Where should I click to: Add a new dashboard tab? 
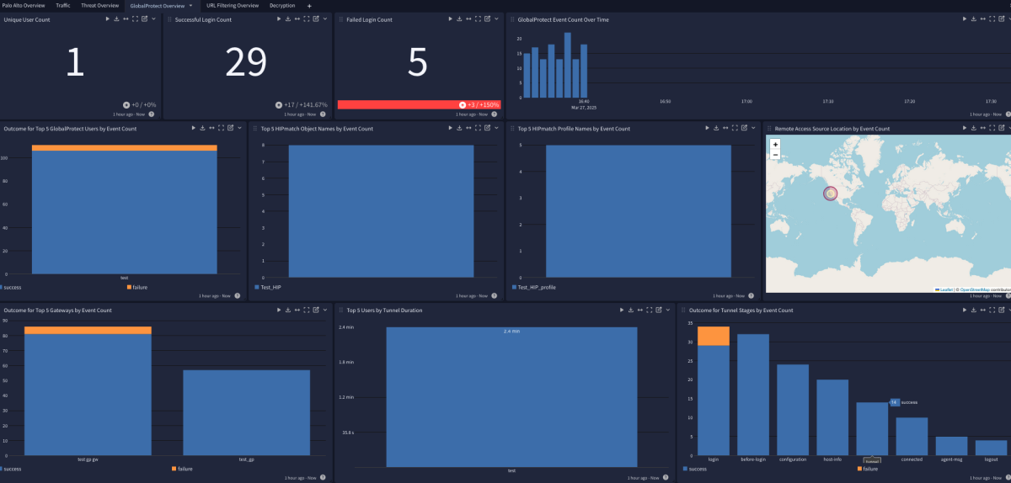click(x=309, y=6)
